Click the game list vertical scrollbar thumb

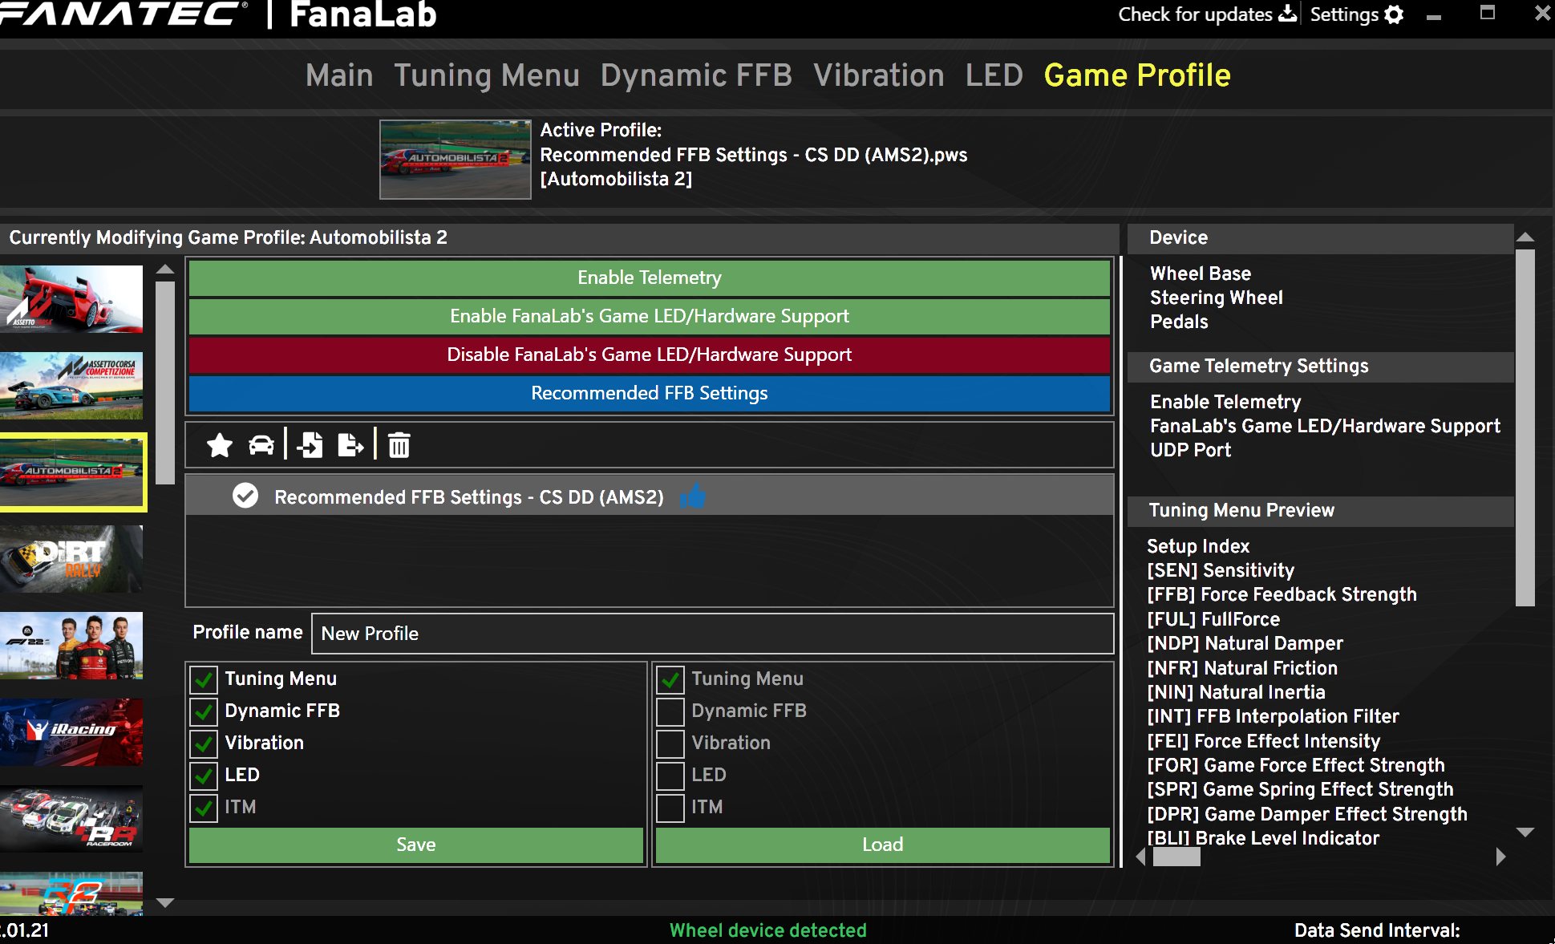pos(165,382)
